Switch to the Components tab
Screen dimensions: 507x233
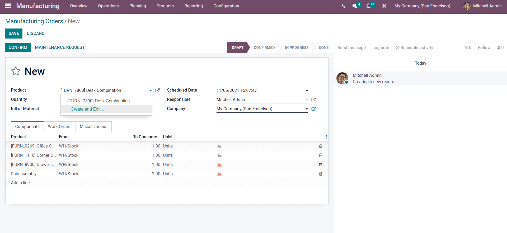27,127
